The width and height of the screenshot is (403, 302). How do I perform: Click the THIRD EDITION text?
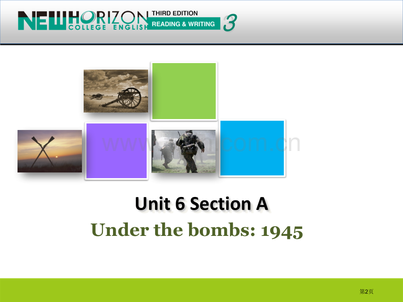175,14
